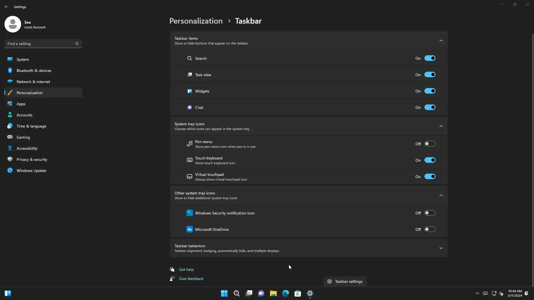The height and width of the screenshot is (300, 534).
Task: Collapse the System tray icons section
Action: [441, 126]
